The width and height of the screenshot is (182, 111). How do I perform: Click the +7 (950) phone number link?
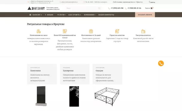(134, 8)
